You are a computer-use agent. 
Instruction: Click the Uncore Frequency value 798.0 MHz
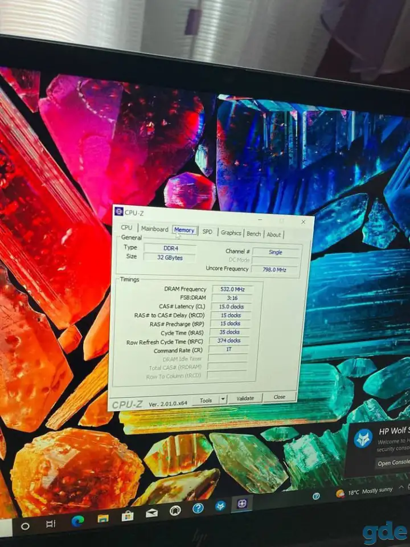coord(274,270)
